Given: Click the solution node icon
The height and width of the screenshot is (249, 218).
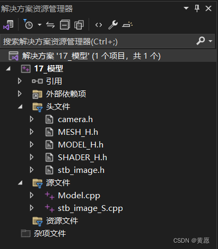Looking at the screenshot, I should (13, 56).
